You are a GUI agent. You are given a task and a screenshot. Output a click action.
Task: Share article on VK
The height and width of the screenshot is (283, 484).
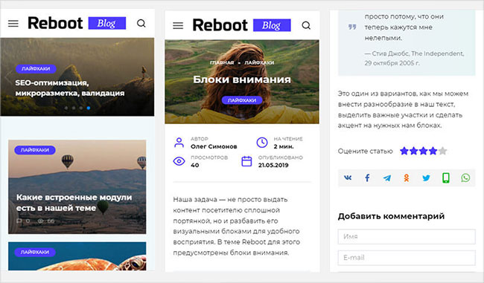348,178
